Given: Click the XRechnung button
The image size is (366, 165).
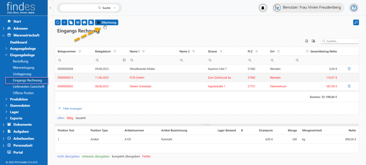Looking at the screenshot, I should [x=106, y=22].
